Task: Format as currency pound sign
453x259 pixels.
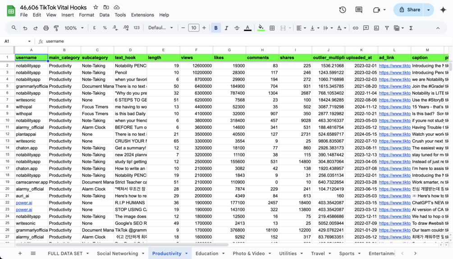Action: coord(94,28)
